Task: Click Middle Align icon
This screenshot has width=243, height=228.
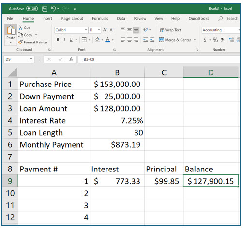Action: [129, 30]
